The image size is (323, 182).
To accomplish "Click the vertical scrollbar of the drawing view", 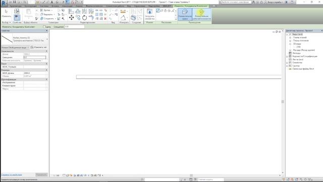I will coord(283,102).
